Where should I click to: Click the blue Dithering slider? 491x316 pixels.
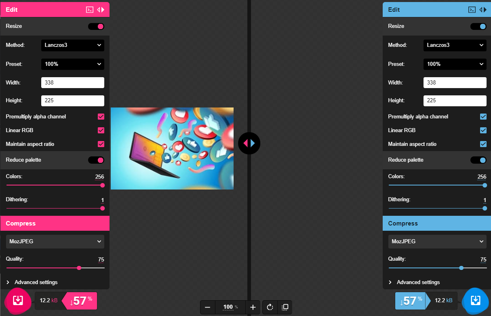(x=438, y=209)
